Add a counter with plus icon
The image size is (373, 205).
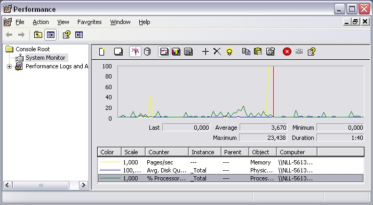click(x=205, y=51)
